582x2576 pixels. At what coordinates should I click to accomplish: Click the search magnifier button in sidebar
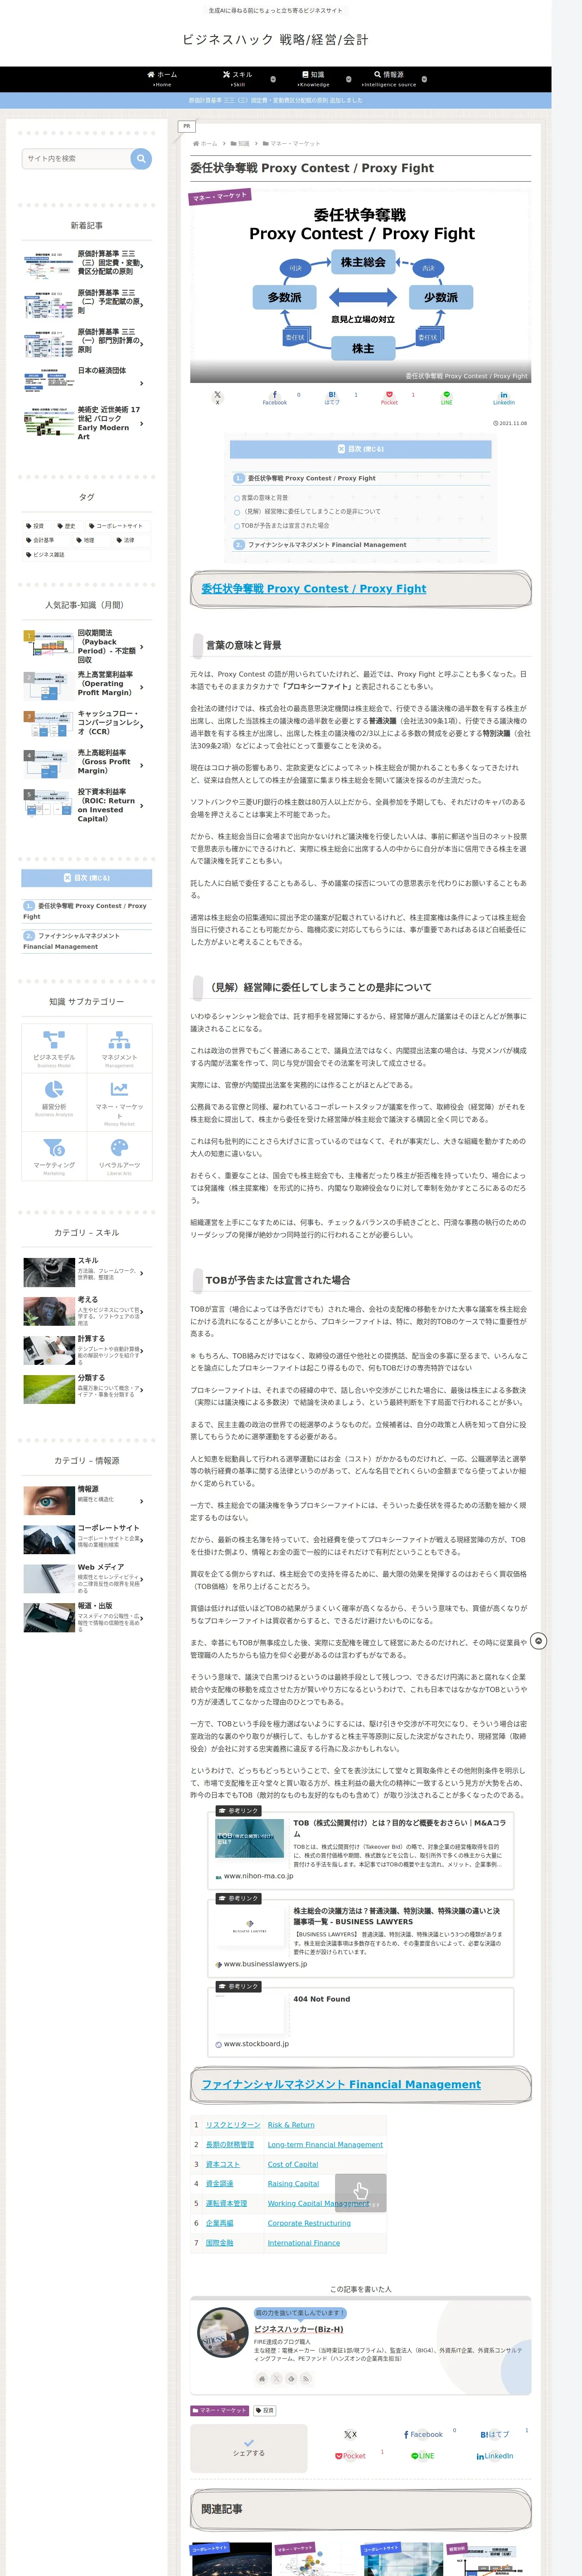coord(141,158)
